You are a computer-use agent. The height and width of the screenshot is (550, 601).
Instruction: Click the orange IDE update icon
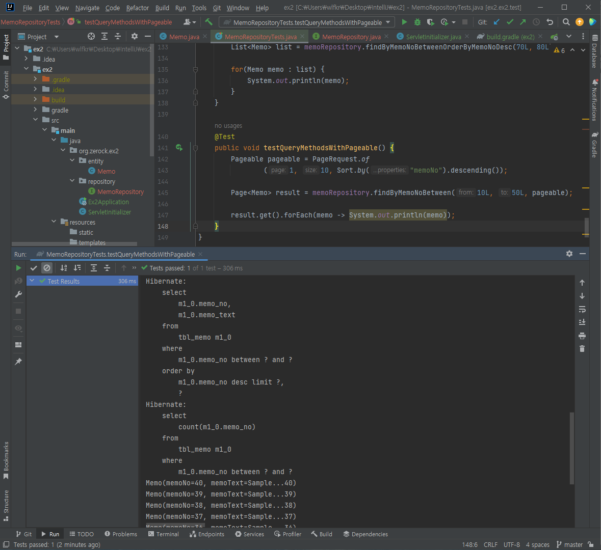coord(580,22)
